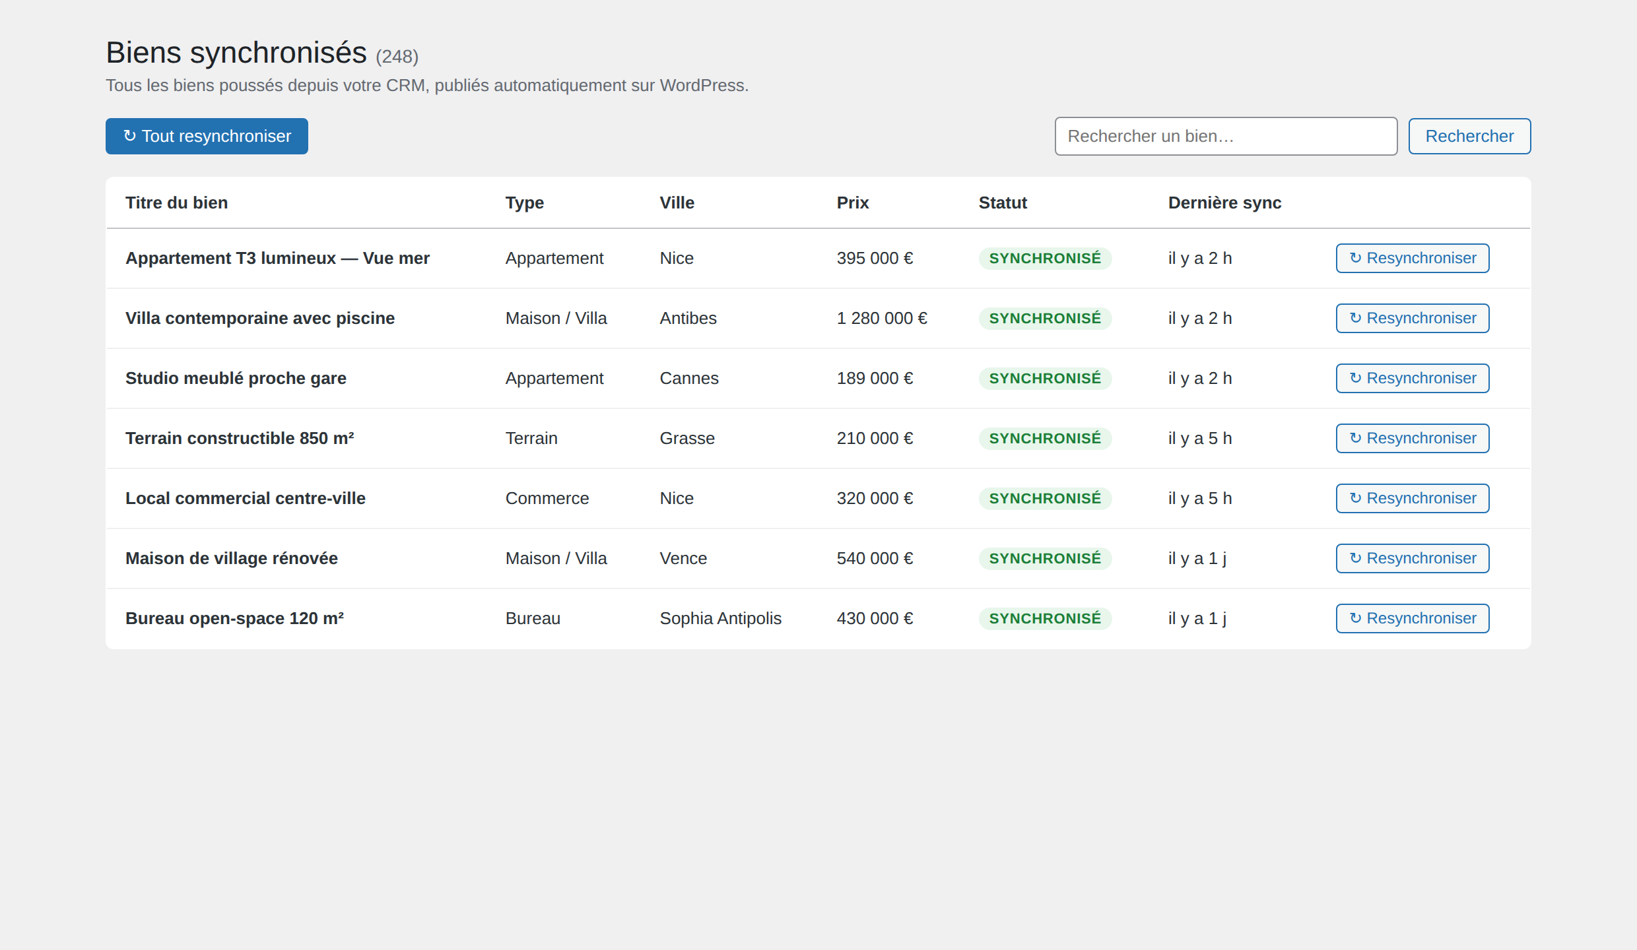Open the Terrain constructible 850 m² title

pyautogui.click(x=240, y=438)
